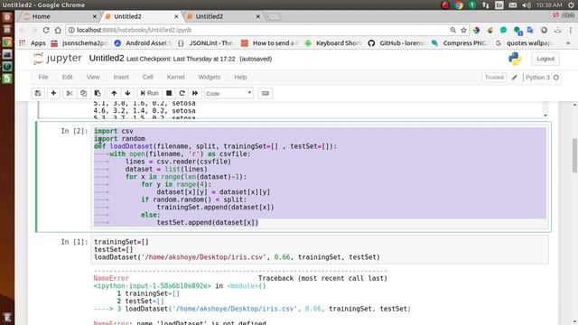
Task: Interrupt the kernel with stop icon
Action: [x=169, y=93]
